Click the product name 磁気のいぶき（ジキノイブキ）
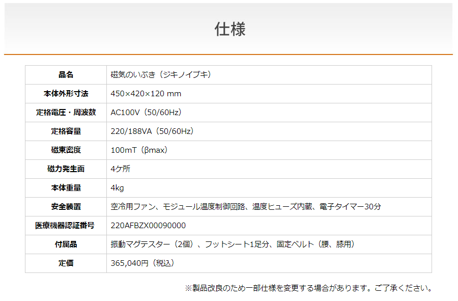This screenshot has width=458, height=301. pos(161,75)
